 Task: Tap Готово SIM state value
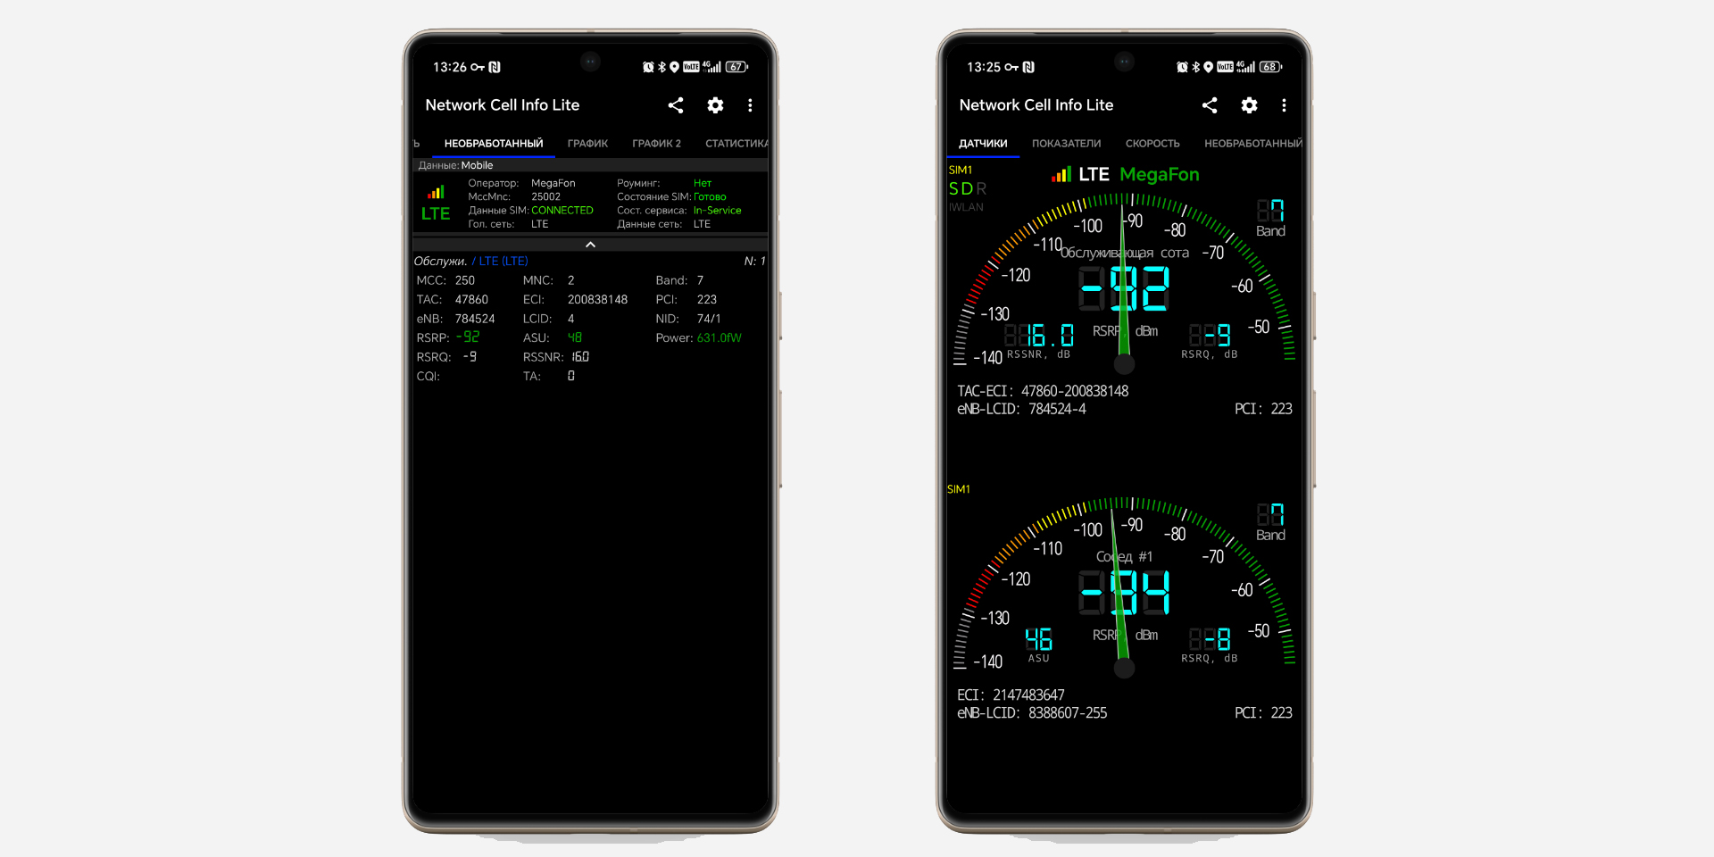click(710, 197)
